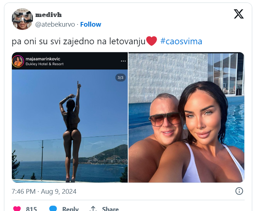The image size is (258, 211).
Task: Like the tweet with heart icon
Action: point(17,208)
